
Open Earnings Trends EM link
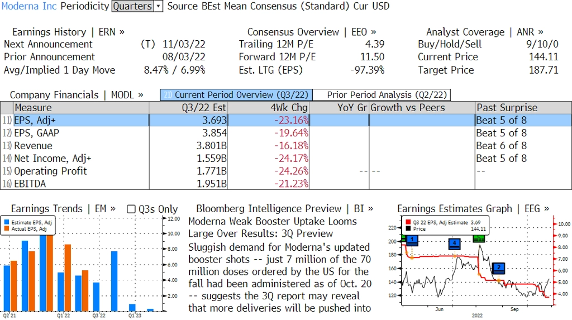(63, 209)
